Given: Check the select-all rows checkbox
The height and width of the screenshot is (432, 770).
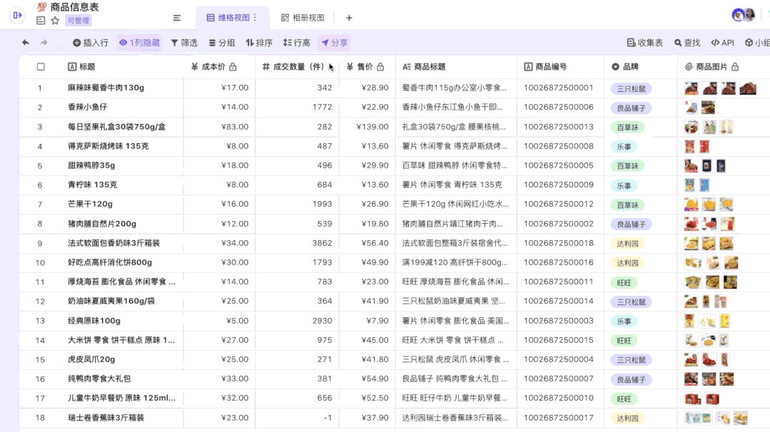Looking at the screenshot, I should [41, 67].
